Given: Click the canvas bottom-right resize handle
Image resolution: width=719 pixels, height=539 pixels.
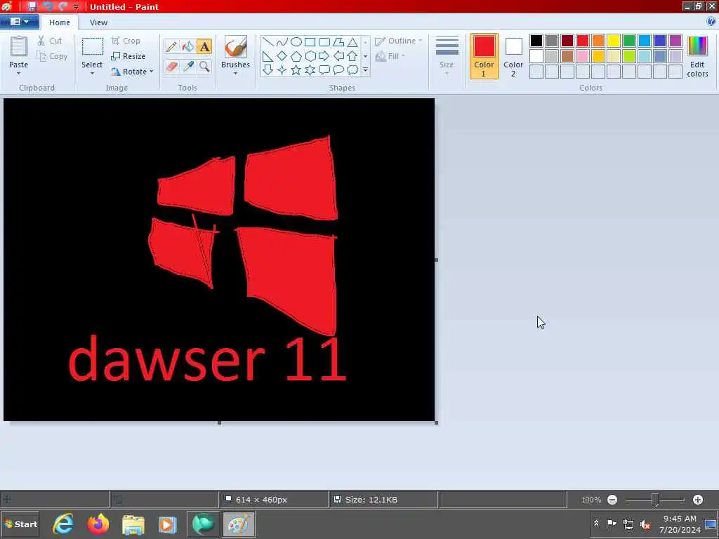Looking at the screenshot, I should coord(436,422).
